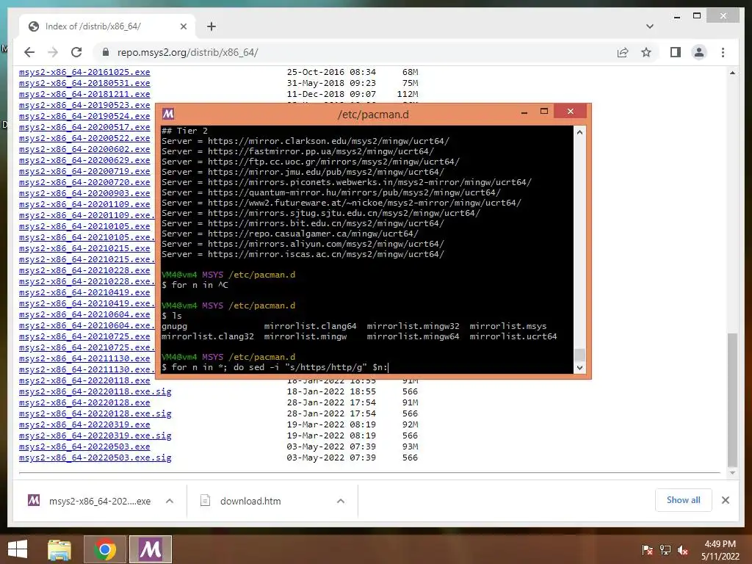Click the browser forward arrow
Image resolution: width=752 pixels, height=564 pixels.
[x=53, y=52]
